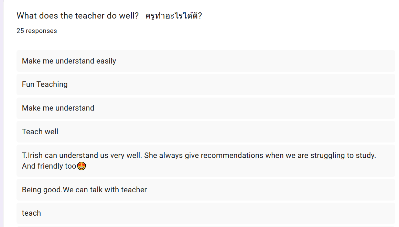Click the Thai question text ครูทำอะไรได้ดี?
The image size is (399, 227).
(173, 16)
